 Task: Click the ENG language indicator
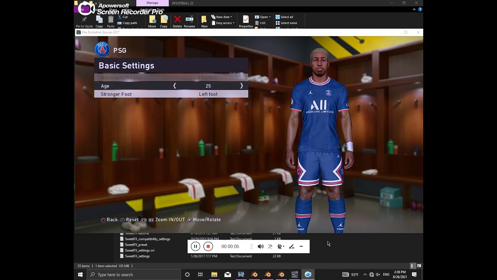pyautogui.click(x=386, y=275)
